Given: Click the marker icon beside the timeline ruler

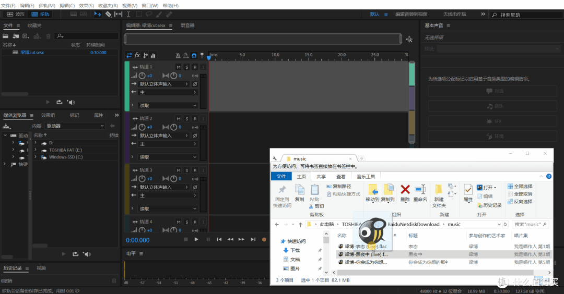Looking at the screenshot, I should click(202, 55).
